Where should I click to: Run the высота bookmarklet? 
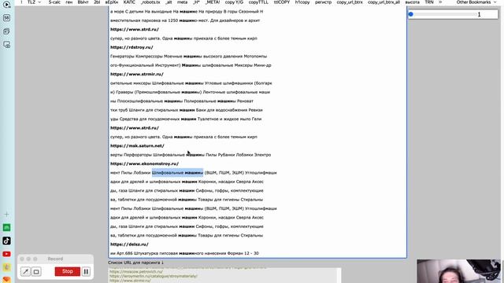tap(412, 2)
